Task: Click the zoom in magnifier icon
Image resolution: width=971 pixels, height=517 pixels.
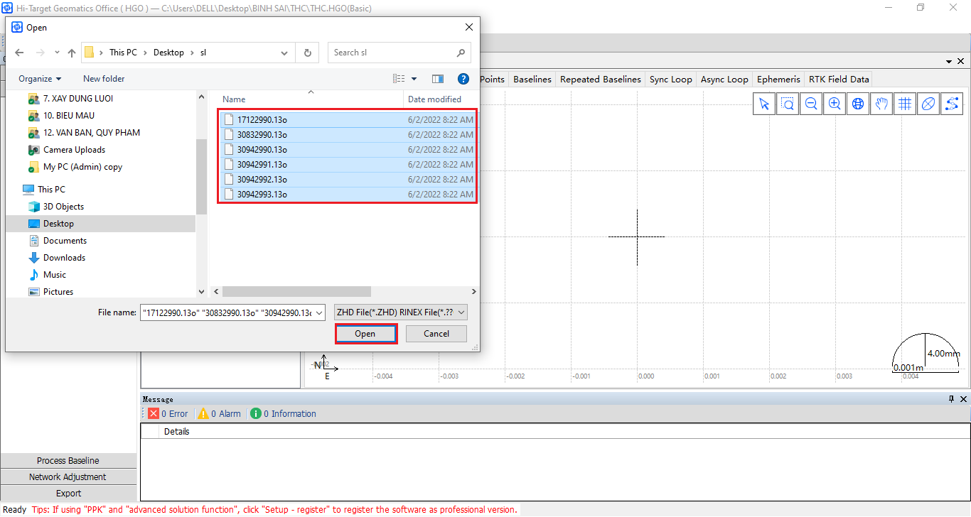Action: [x=835, y=104]
